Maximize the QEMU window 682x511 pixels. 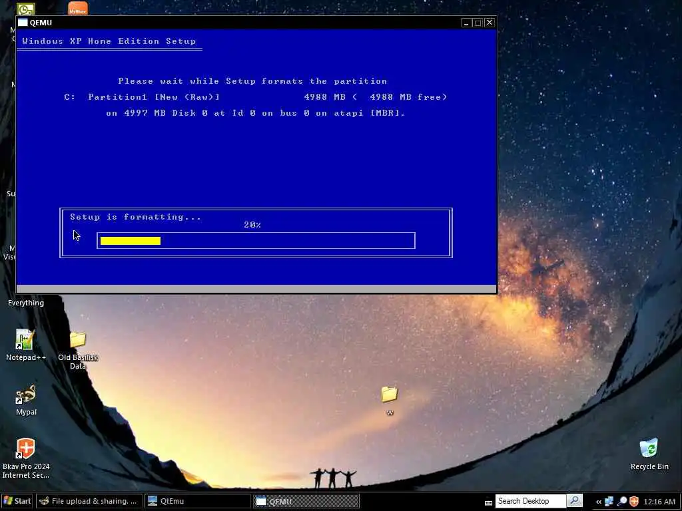tap(478, 23)
